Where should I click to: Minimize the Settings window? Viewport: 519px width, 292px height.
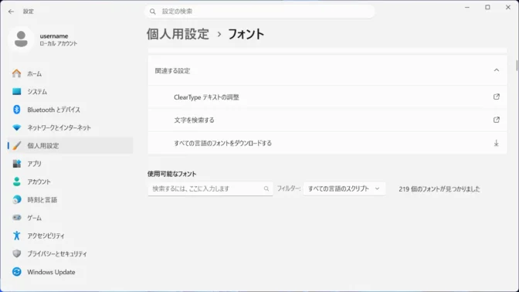pos(467,7)
